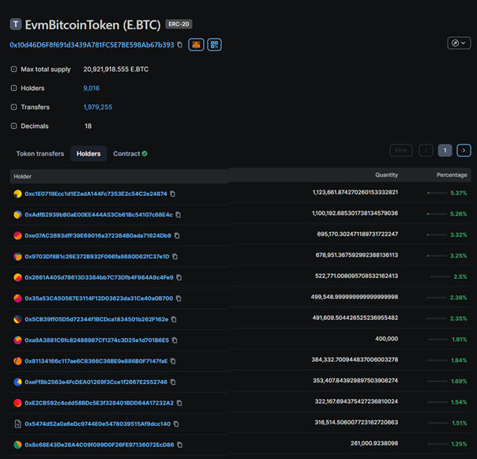Go to the First page button
The image size is (477, 459).
401,150
